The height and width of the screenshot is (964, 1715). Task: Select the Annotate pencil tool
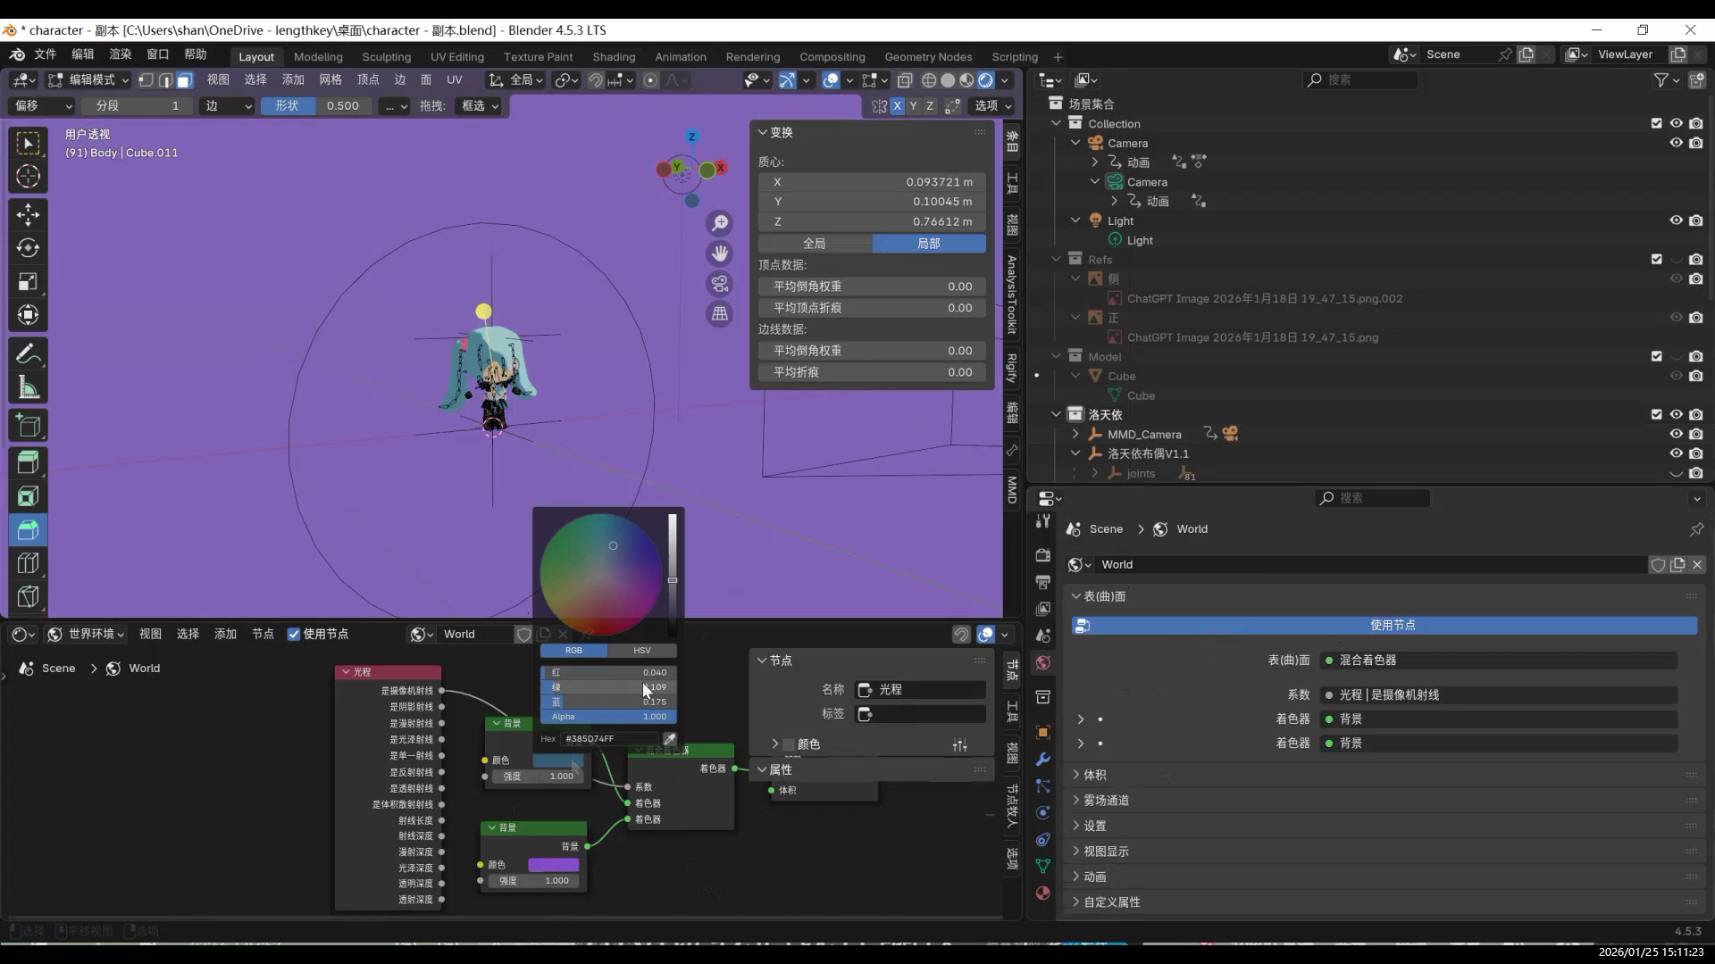click(28, 354)
